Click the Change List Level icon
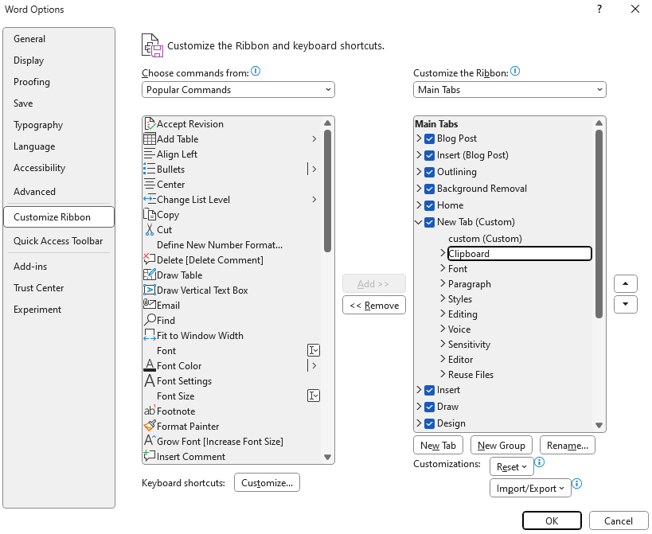This screenshot has height=534, width=652. click(x=150, y=200)
